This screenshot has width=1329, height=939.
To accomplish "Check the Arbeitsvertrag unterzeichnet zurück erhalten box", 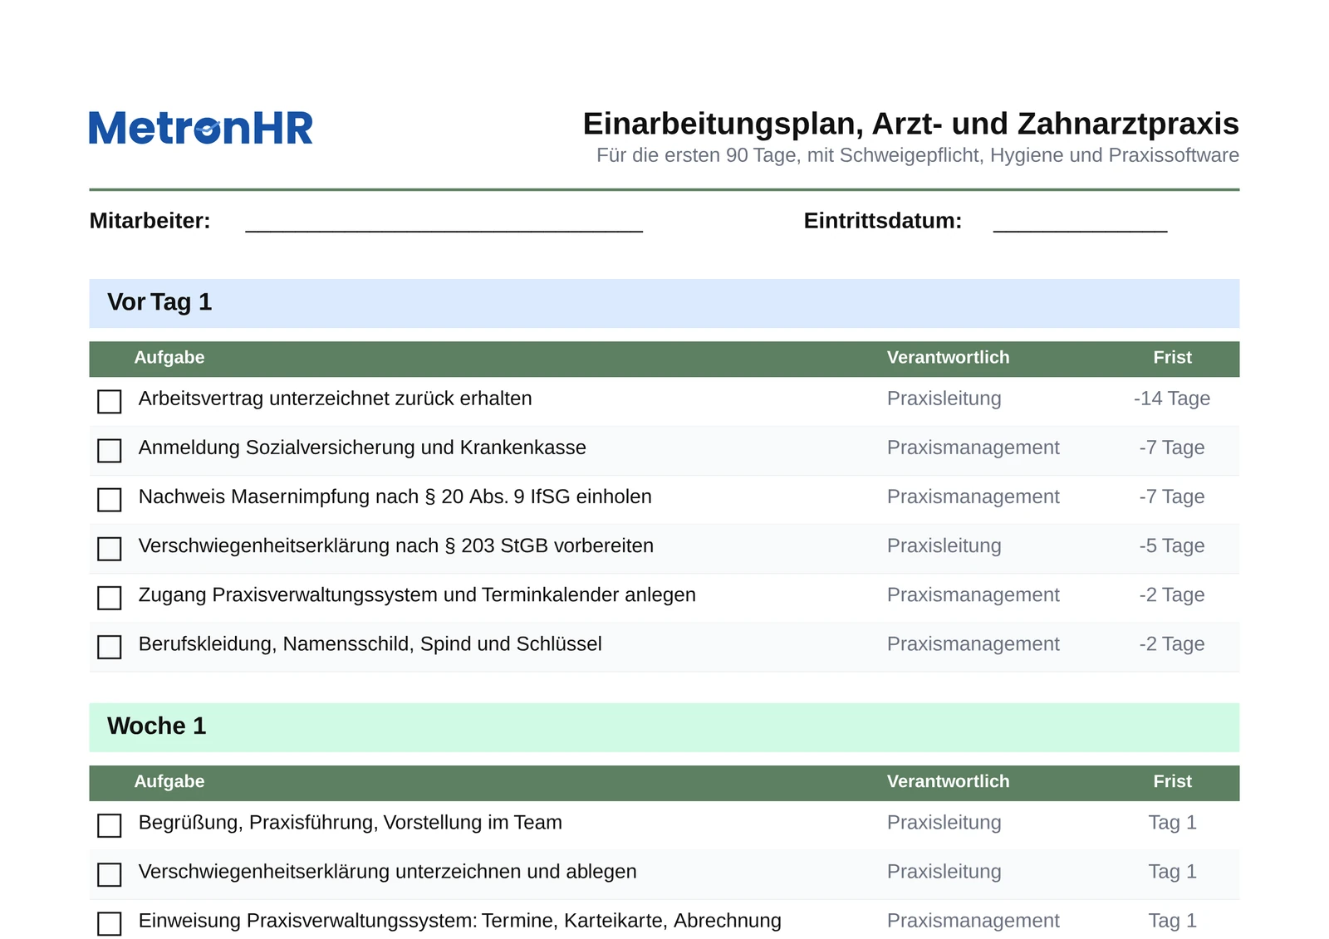I will [110, 402].
